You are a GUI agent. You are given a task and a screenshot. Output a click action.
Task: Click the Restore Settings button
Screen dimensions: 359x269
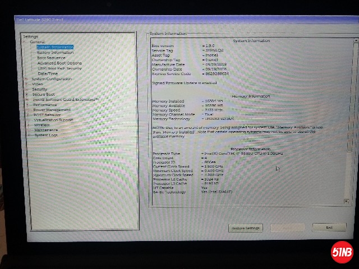246,228
